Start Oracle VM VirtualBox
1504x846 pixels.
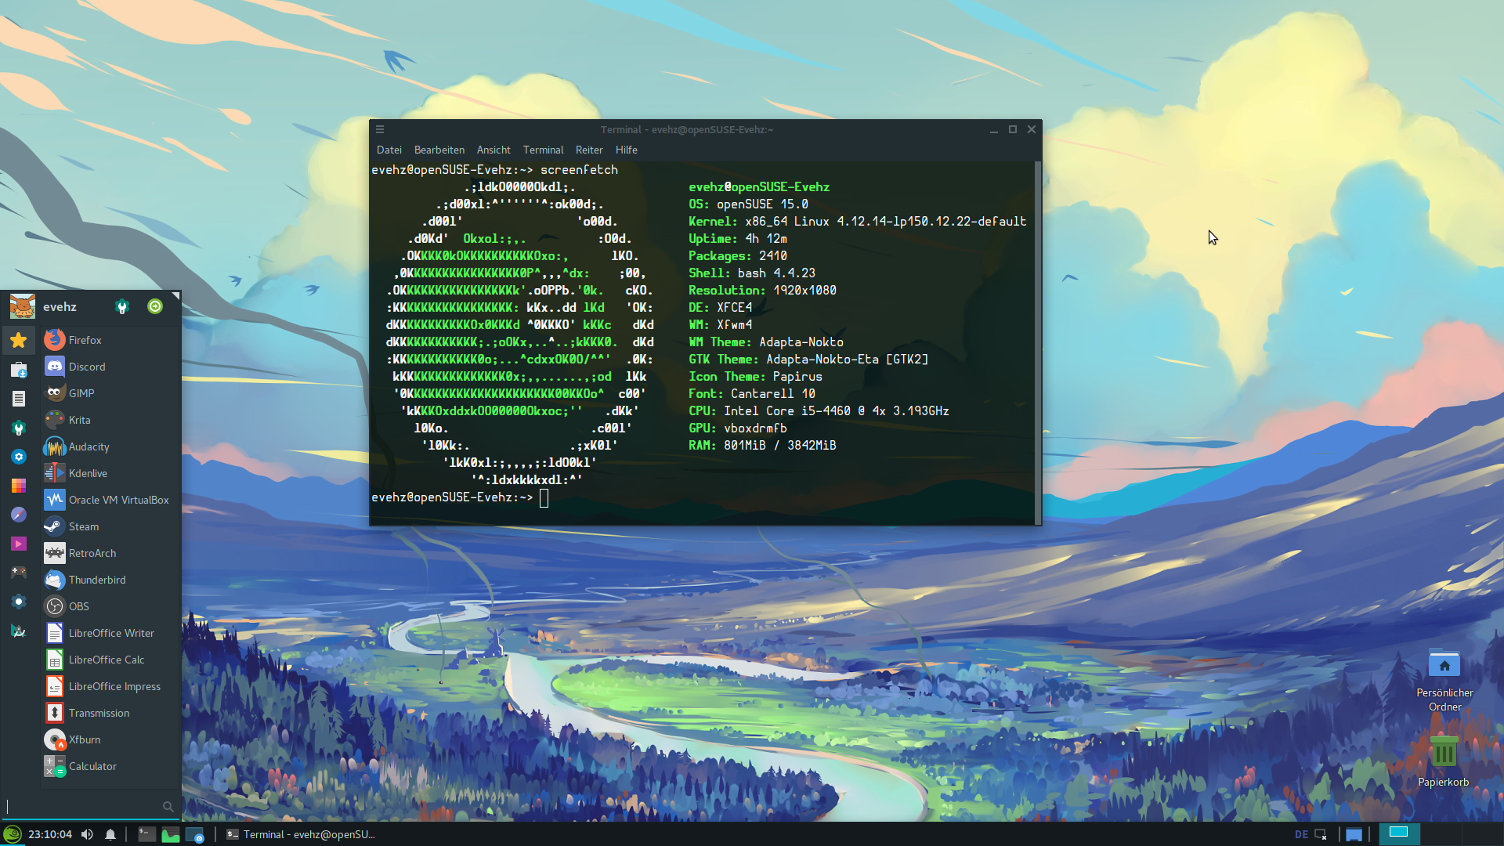point(110,500)
